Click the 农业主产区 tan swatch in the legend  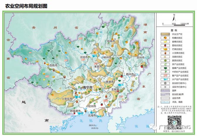pos(165,34)
